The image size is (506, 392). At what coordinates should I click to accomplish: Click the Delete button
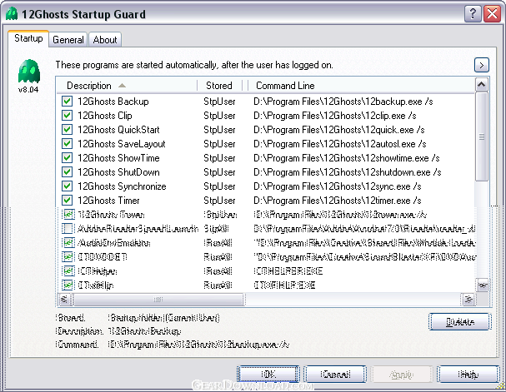pyautogui.click(x=460, y=321)
